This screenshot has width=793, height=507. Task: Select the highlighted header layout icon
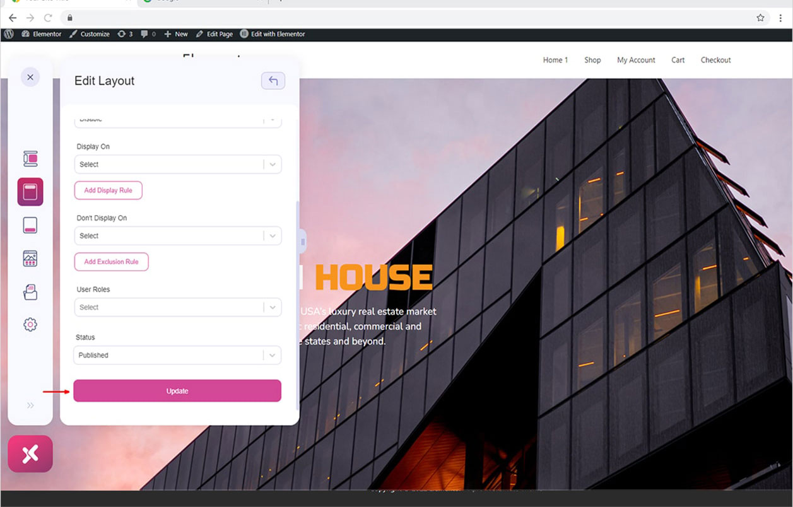pyautogui.click(x=30, y=192)
